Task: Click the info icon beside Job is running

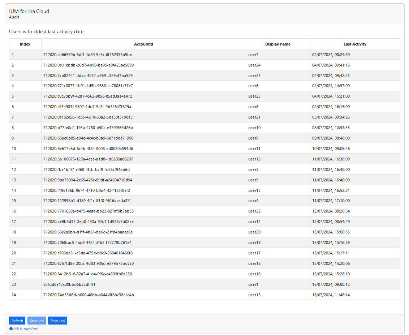Action: pos(11,329)
